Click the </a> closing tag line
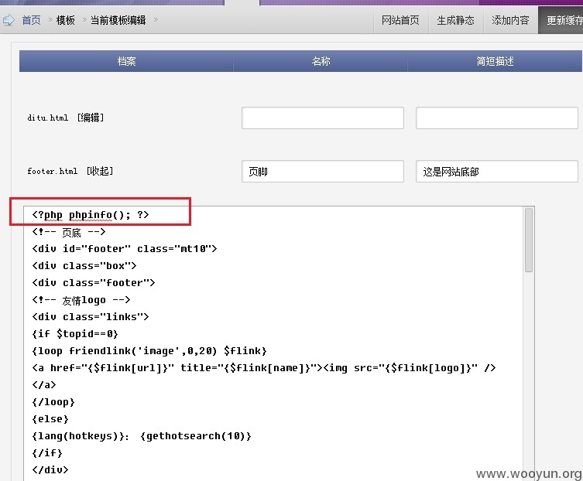Viewport: 583px width, 481px height. tap(44, 385)
